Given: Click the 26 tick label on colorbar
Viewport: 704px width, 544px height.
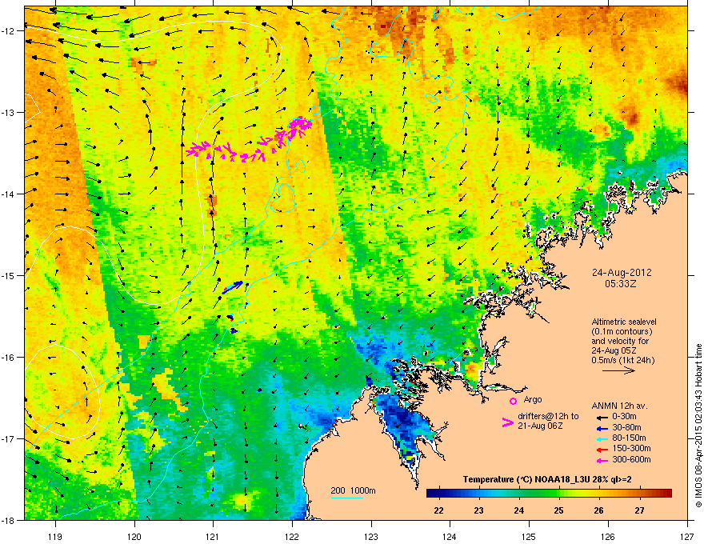Looking at the screenshot, I should (599, 510).
